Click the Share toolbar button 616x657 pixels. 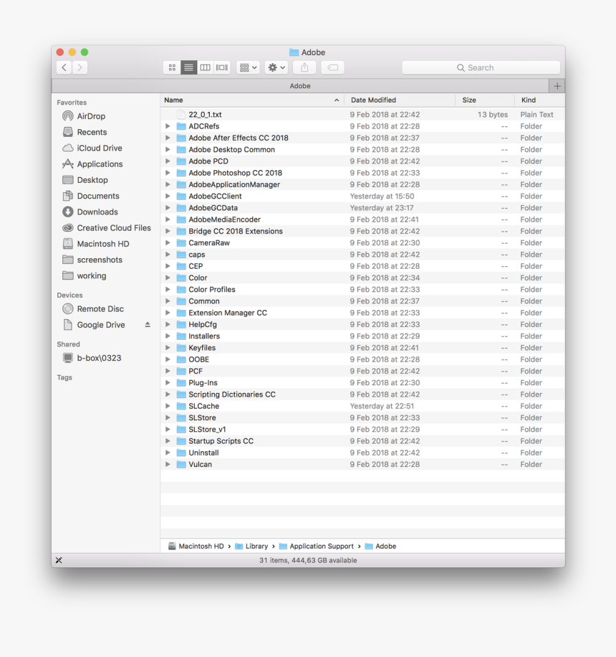(x=304, y=67)
